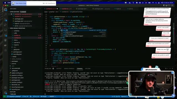Click the Apple menu icon
Image resolution: width=177 pixels, height=99 pixels.
(5, 2)
